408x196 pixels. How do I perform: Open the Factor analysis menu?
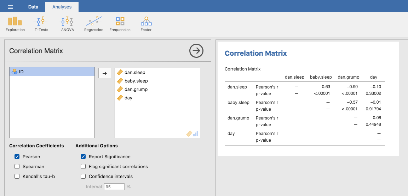click(x=146, y=24)
